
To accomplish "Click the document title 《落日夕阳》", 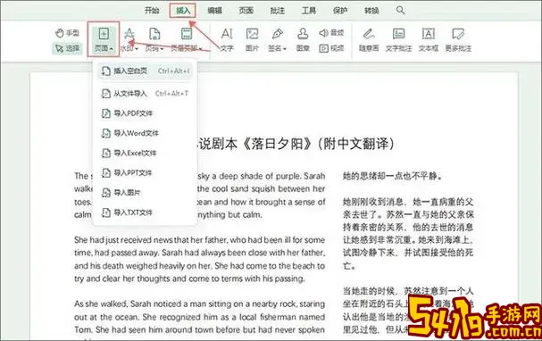I will tap(278, 144).
